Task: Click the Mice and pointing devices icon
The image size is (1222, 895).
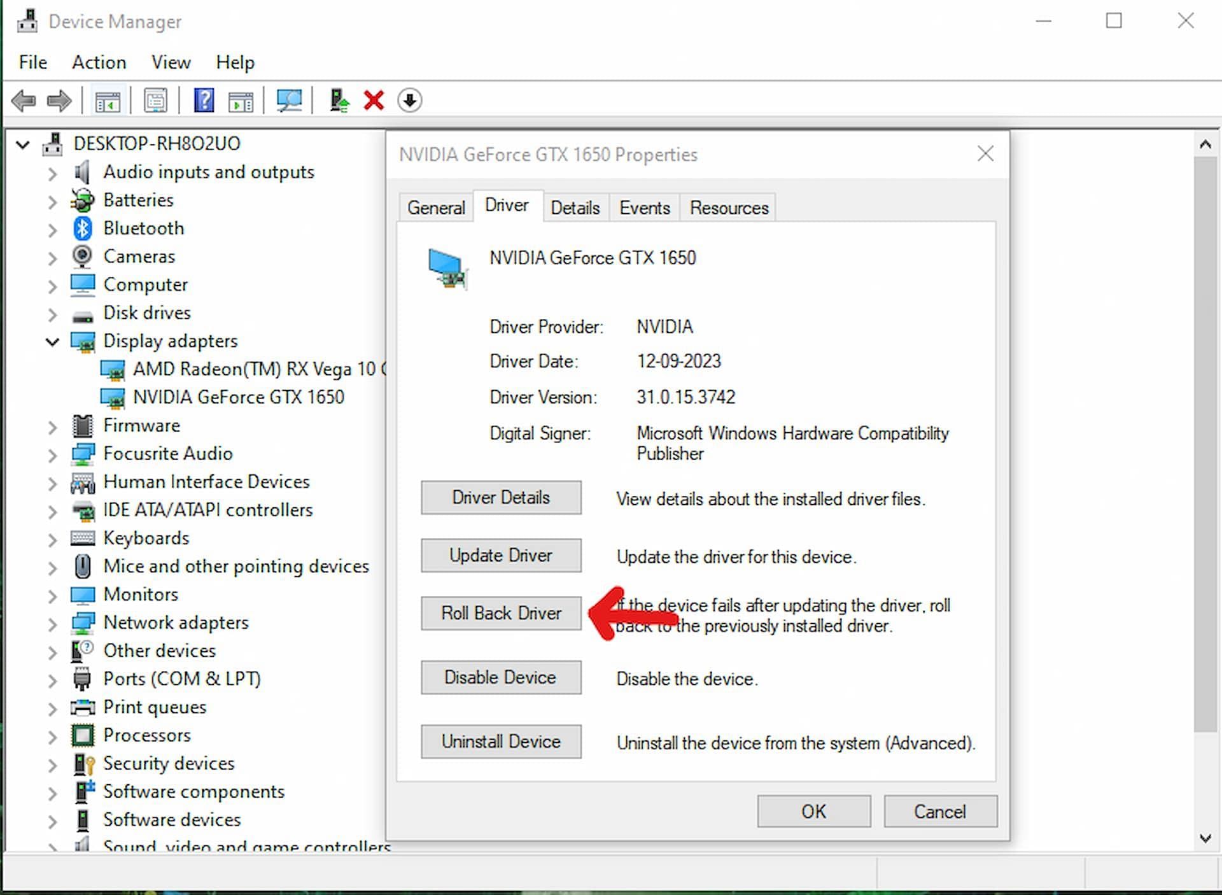Action: click(x=83, y=566)
